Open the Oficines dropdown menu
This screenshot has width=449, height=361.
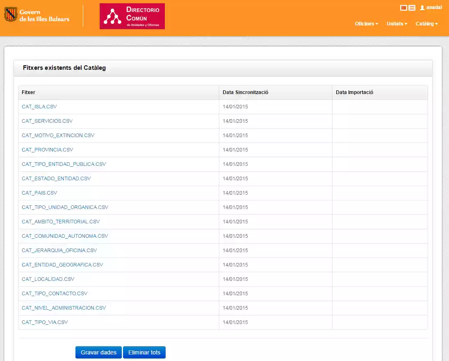(x=365, y=24)
